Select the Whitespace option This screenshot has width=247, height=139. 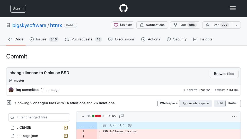(x=169, y=103)
